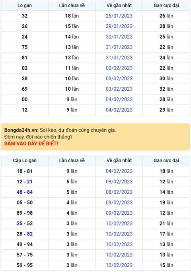Open the Bongda24h.vn banner text
Screen dimensions: 191x272
(x=60, y=130)
